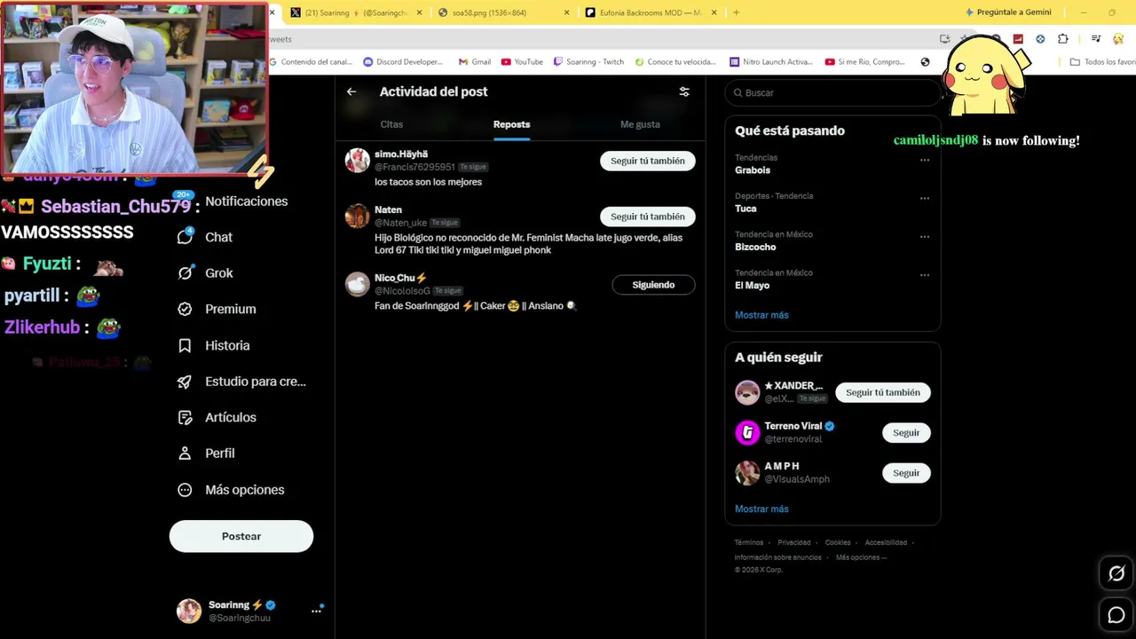1136x639 pixels.
Task: Open more options for El Mayo trend
Action: point(925,275)
